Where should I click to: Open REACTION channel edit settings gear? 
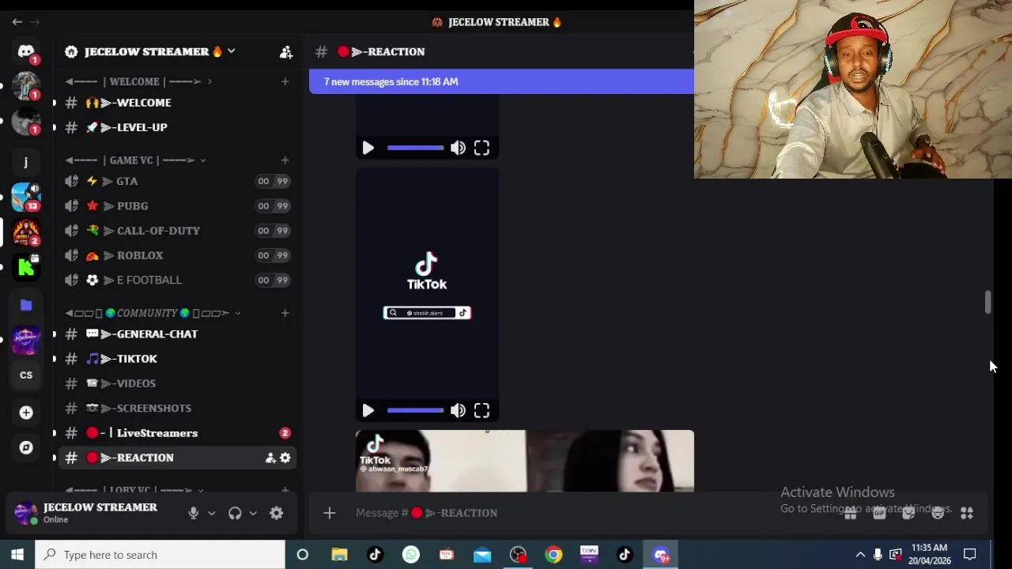[285, 458]
